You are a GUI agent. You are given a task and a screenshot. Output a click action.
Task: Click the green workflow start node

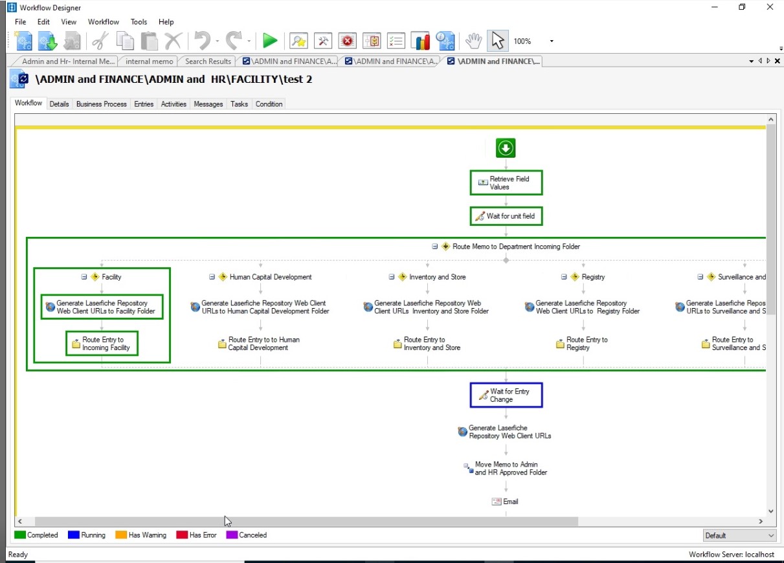coord(506,148)
